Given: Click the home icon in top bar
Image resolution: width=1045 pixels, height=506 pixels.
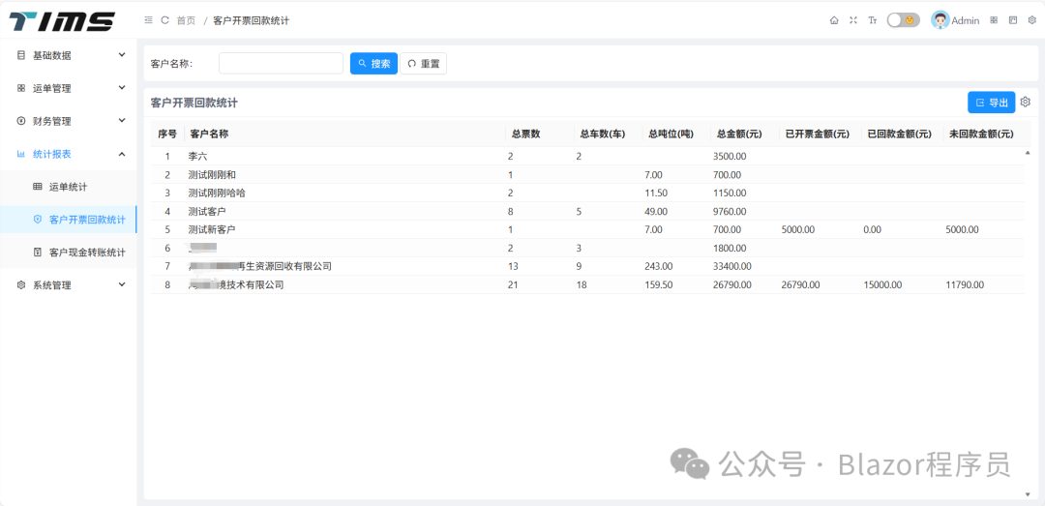Looking at the screenshot, I should (x=834, y=20).
